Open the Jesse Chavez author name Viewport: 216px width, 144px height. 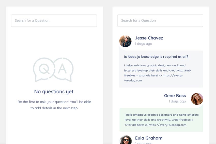pos(149,38)
